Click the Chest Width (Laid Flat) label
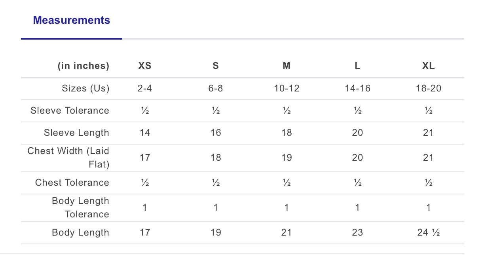Image resolution: width=486 pixels, height=255 pixels. [68, 157]
